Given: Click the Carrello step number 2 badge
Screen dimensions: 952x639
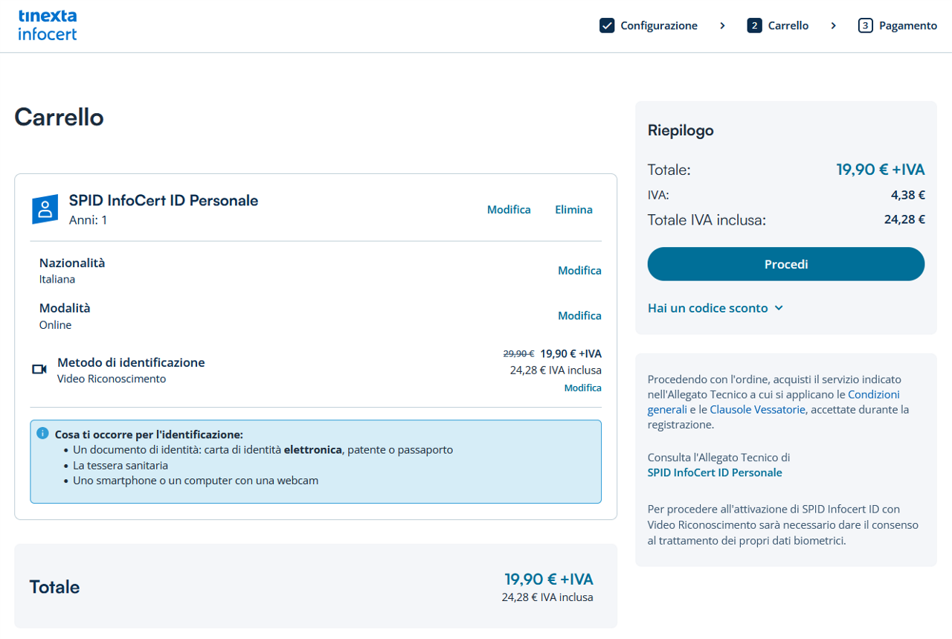Looking at the screenshot, I should pyautogui.click(x=755, y=26).
